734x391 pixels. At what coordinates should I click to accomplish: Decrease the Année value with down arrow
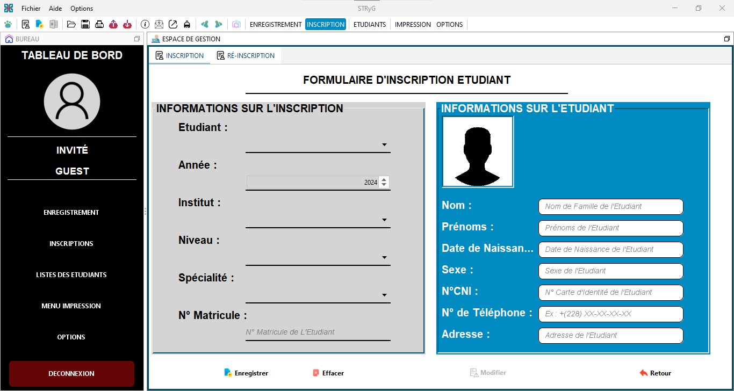[384, 185]
